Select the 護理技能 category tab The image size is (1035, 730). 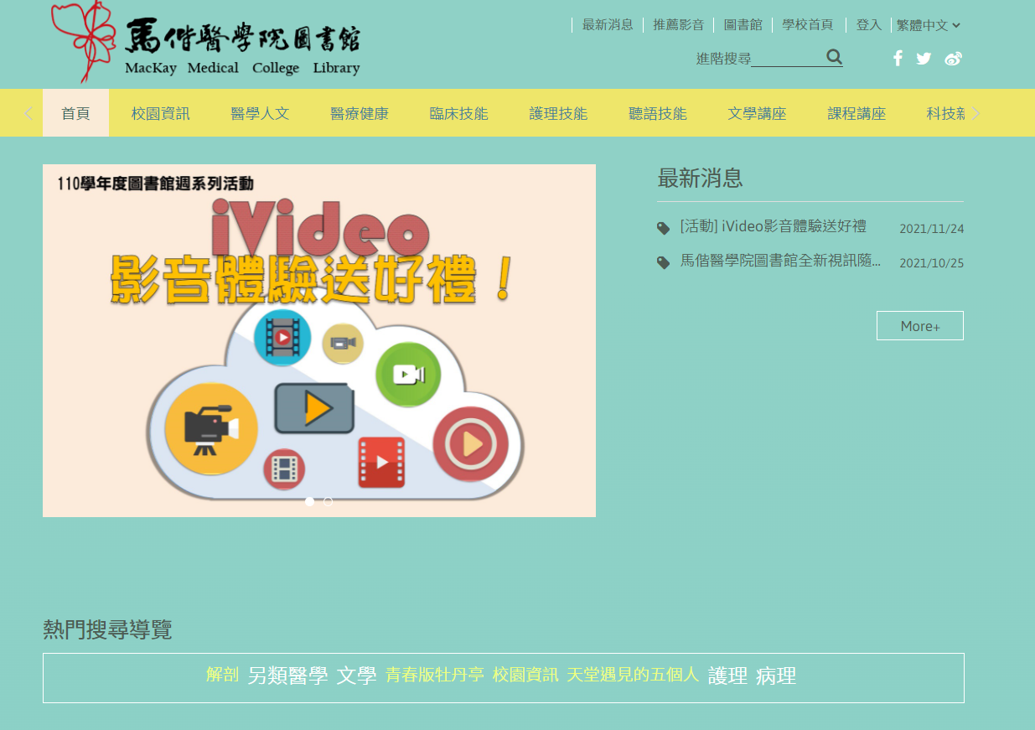[x=558, y=113]
